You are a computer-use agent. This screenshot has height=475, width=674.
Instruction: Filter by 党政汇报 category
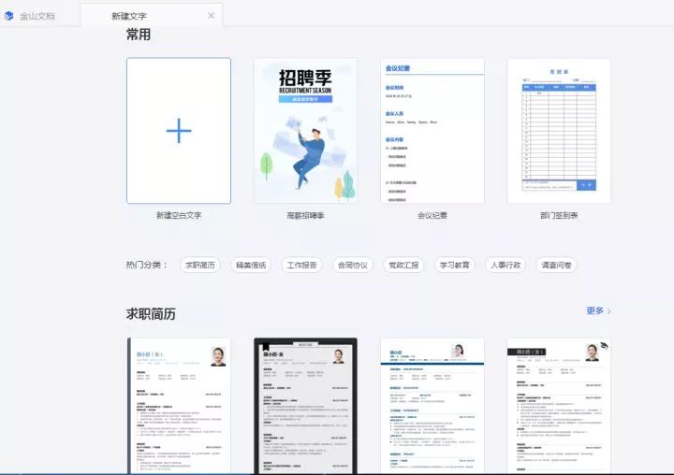pos(403,265)
